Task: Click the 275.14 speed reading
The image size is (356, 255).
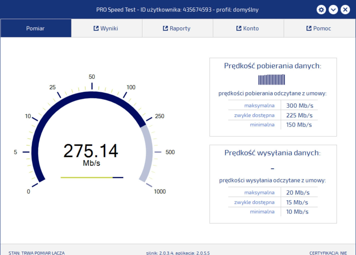Action: (x=91, y=151)
